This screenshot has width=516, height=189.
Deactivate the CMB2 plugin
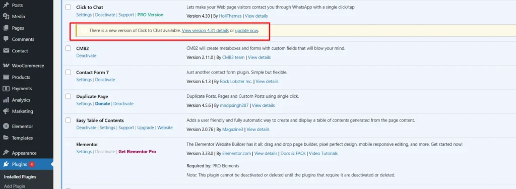pos(86,55)
